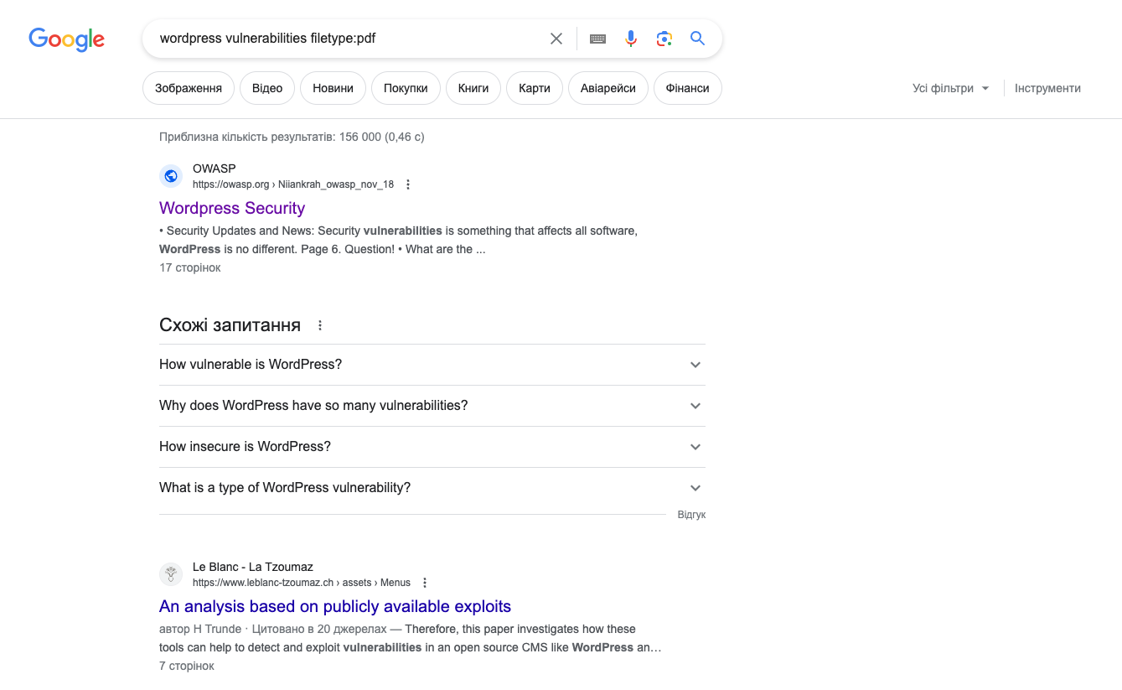This screenshot has width=1122, height=690.
Task: Filter results by Зображення
Action: coord(189,88)
